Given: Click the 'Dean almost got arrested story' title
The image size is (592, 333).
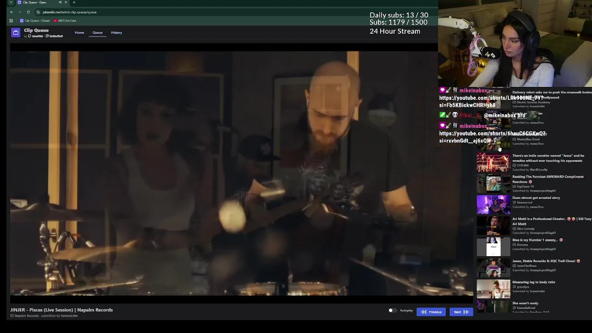Looking at the screenshot, I should pyautogui.click(x=536, y=198).
